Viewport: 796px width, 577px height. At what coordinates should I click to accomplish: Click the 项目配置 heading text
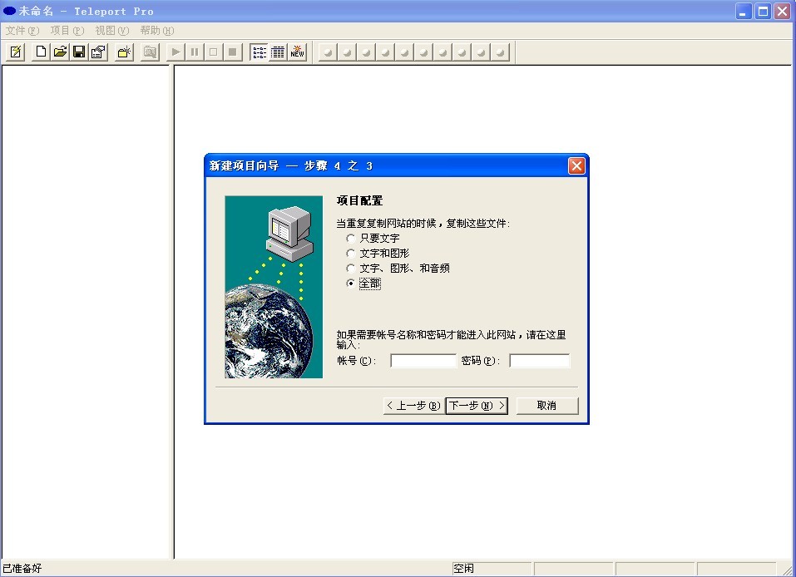[x=359, y=200]
